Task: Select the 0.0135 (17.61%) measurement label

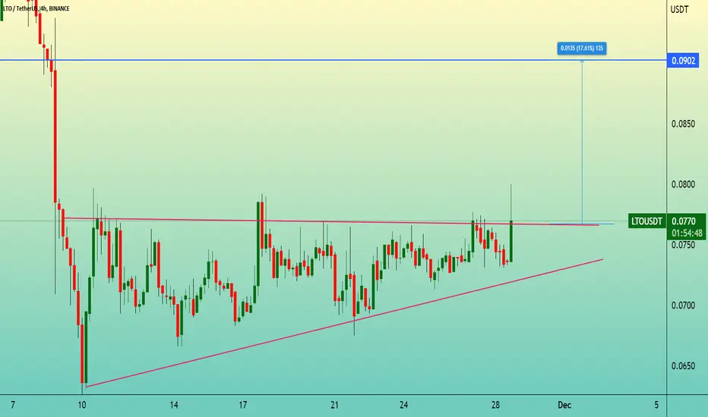Action: (582, 49)
